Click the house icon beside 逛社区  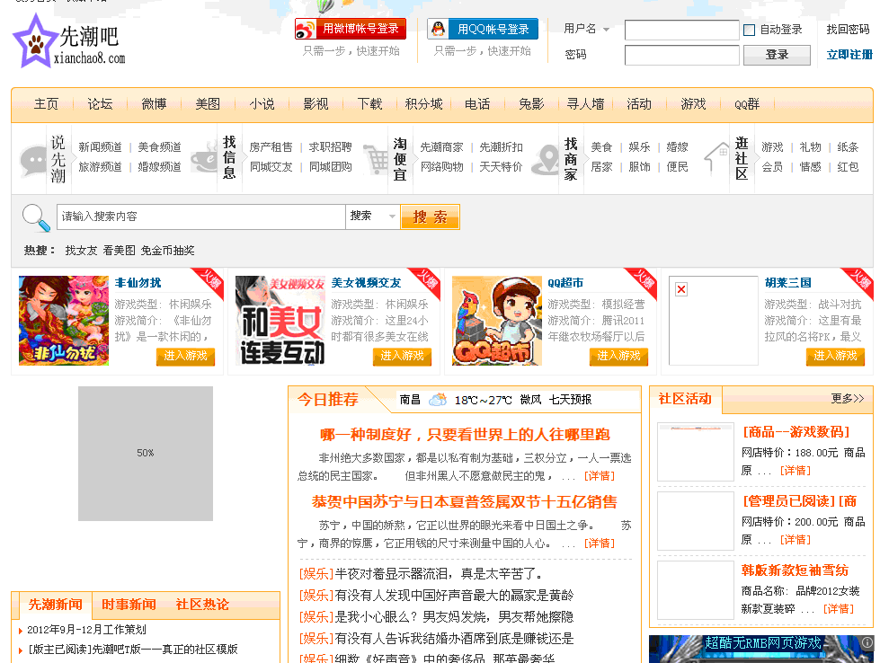point(716,157)
